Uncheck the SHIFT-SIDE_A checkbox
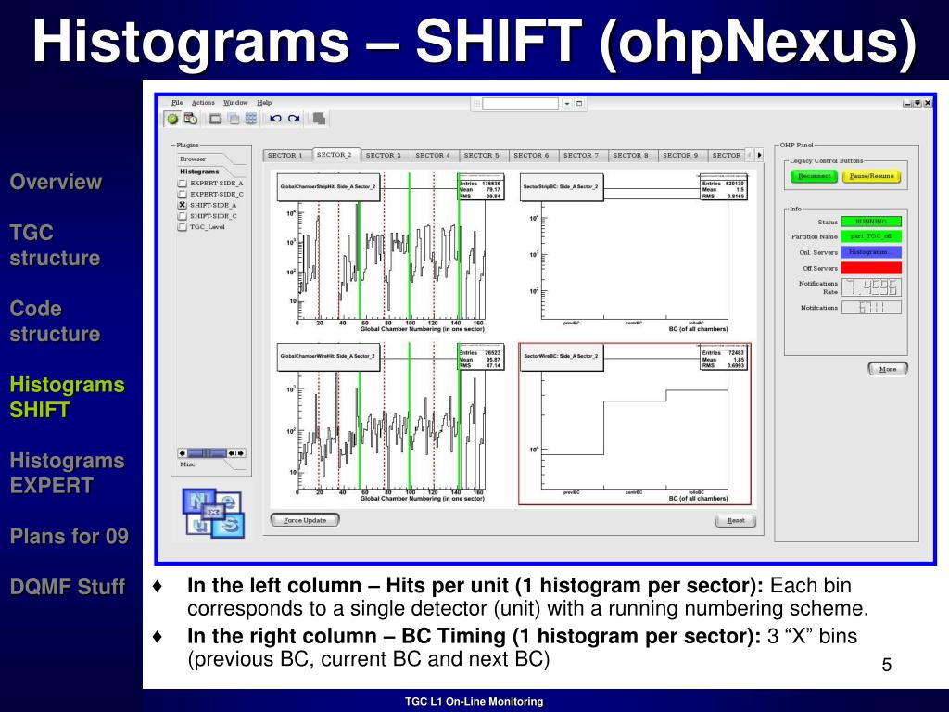 [183, 205]
